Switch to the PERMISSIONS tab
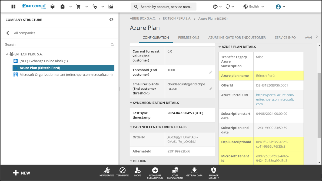This screenshot has height=181, width=322. click(188, 37)
